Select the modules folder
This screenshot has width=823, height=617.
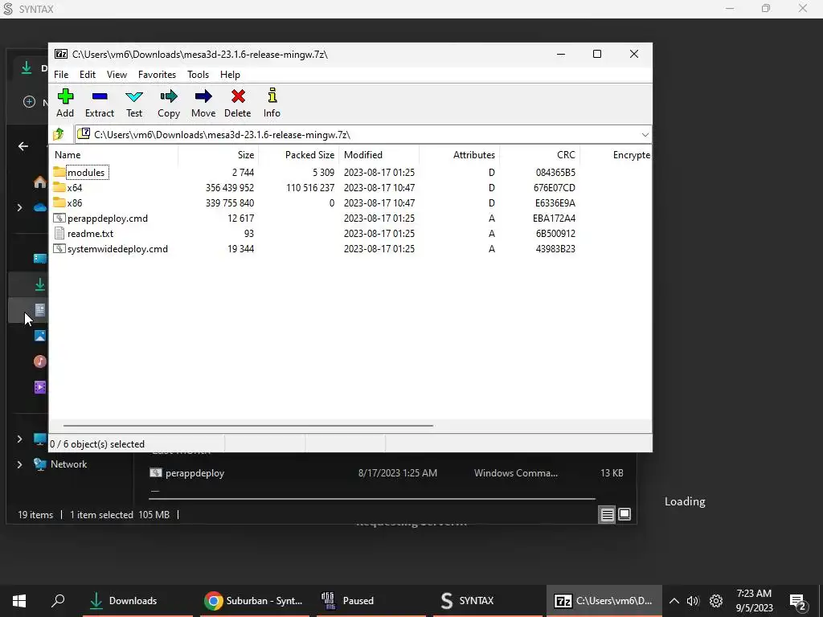coord(86,173)
